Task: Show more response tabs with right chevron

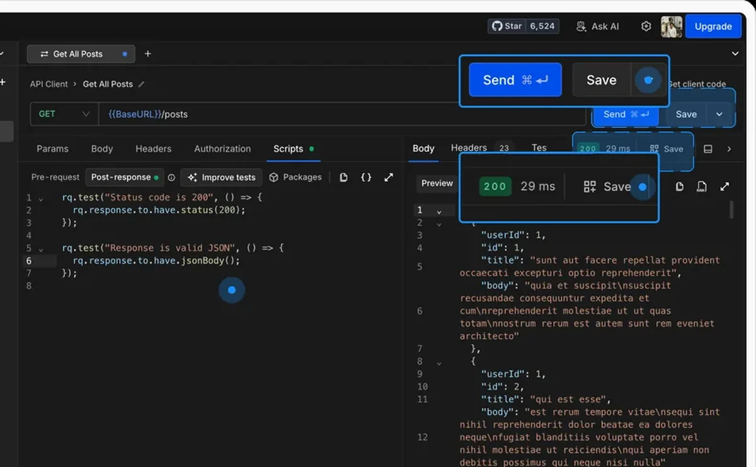Action: (x=729, y=149)
